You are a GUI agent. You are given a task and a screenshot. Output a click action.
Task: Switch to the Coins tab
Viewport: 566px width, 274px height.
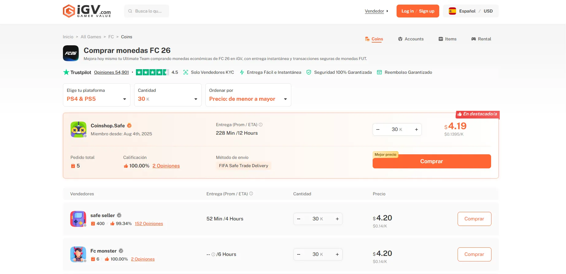pyautogui.click(x=374, y=39)
